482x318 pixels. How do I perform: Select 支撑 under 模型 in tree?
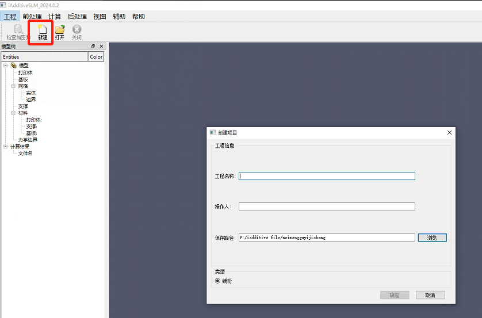(23, 106)
